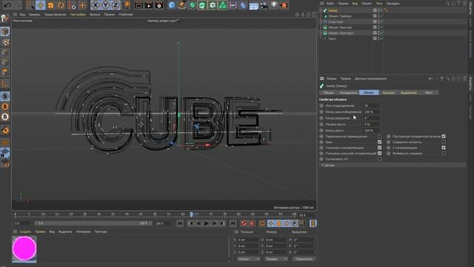
Task: Select the Texture mode checkered icon
Action: (x=5, y=42)
